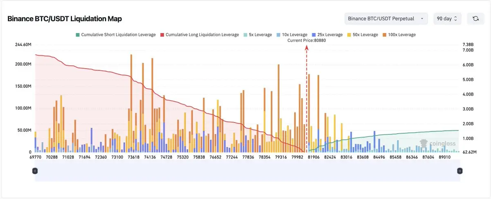Toggle Cumulative Long Liquidation Leverage legend
The width and height of the screenshot is (491, 199).
(x=200, y=35)
